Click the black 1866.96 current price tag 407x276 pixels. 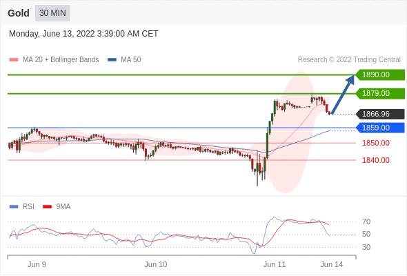click(x=380, y=114)
